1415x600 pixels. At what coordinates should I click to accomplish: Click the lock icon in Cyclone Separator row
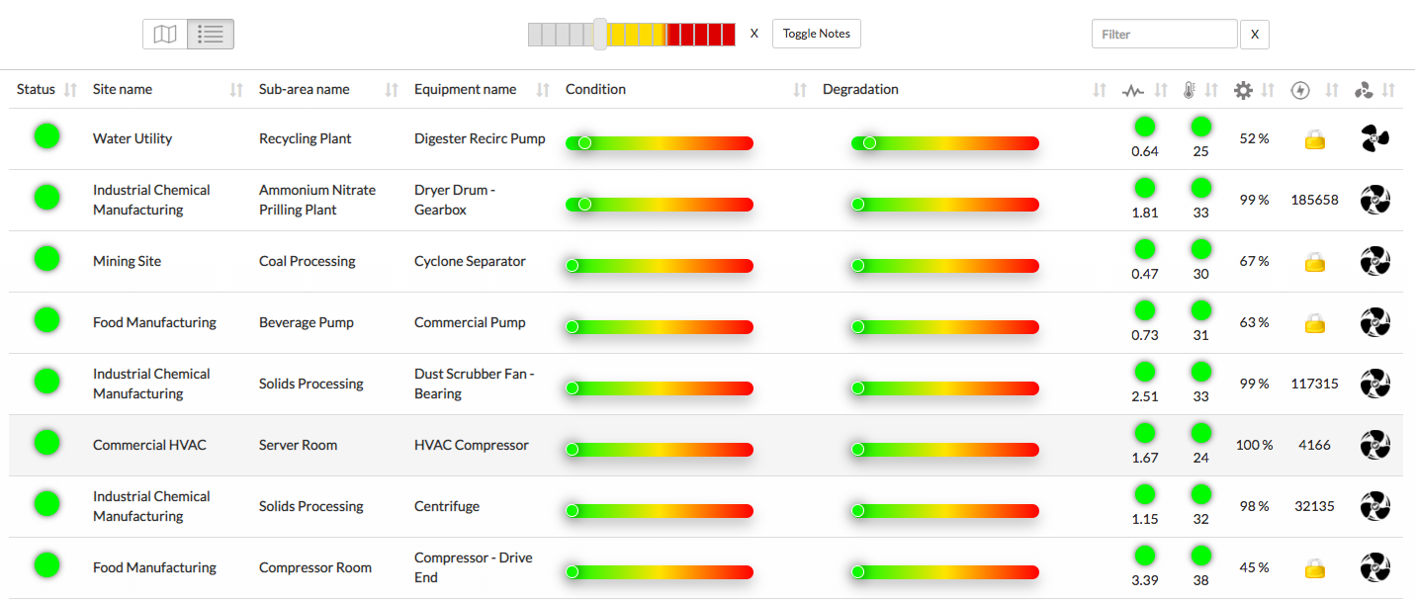tap(1314, 262)
